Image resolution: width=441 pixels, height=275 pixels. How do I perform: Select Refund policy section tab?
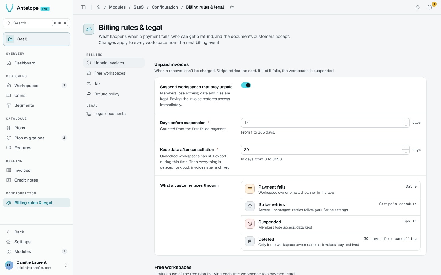click(114, 94)
